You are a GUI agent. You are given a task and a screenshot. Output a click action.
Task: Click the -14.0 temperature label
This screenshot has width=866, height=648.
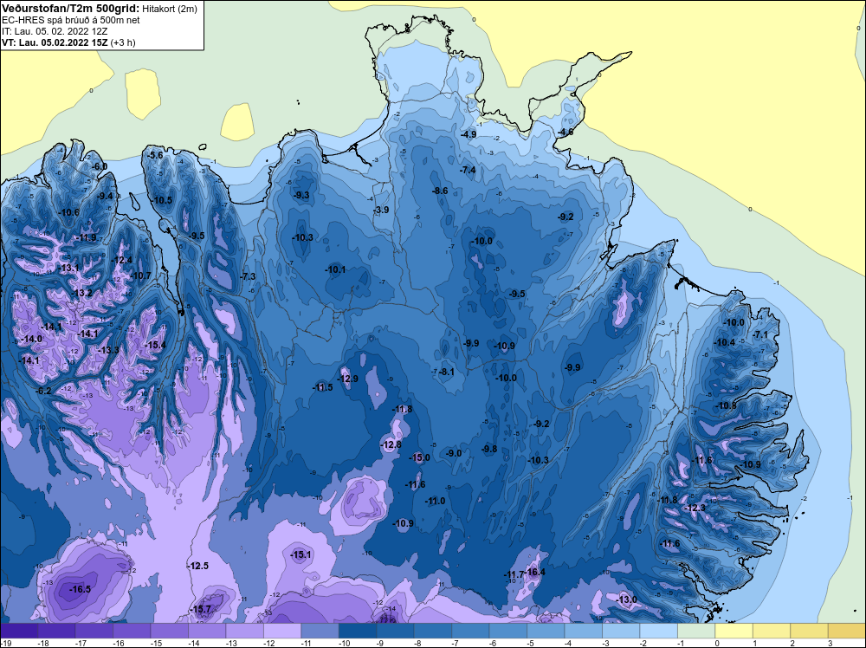pos(31,339)
